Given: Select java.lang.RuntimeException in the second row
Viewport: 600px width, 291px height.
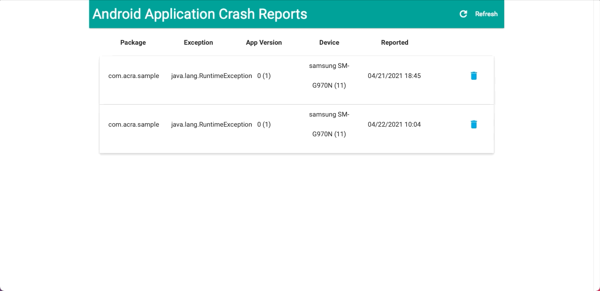Looking at the screenshot, I should [212, 124].
